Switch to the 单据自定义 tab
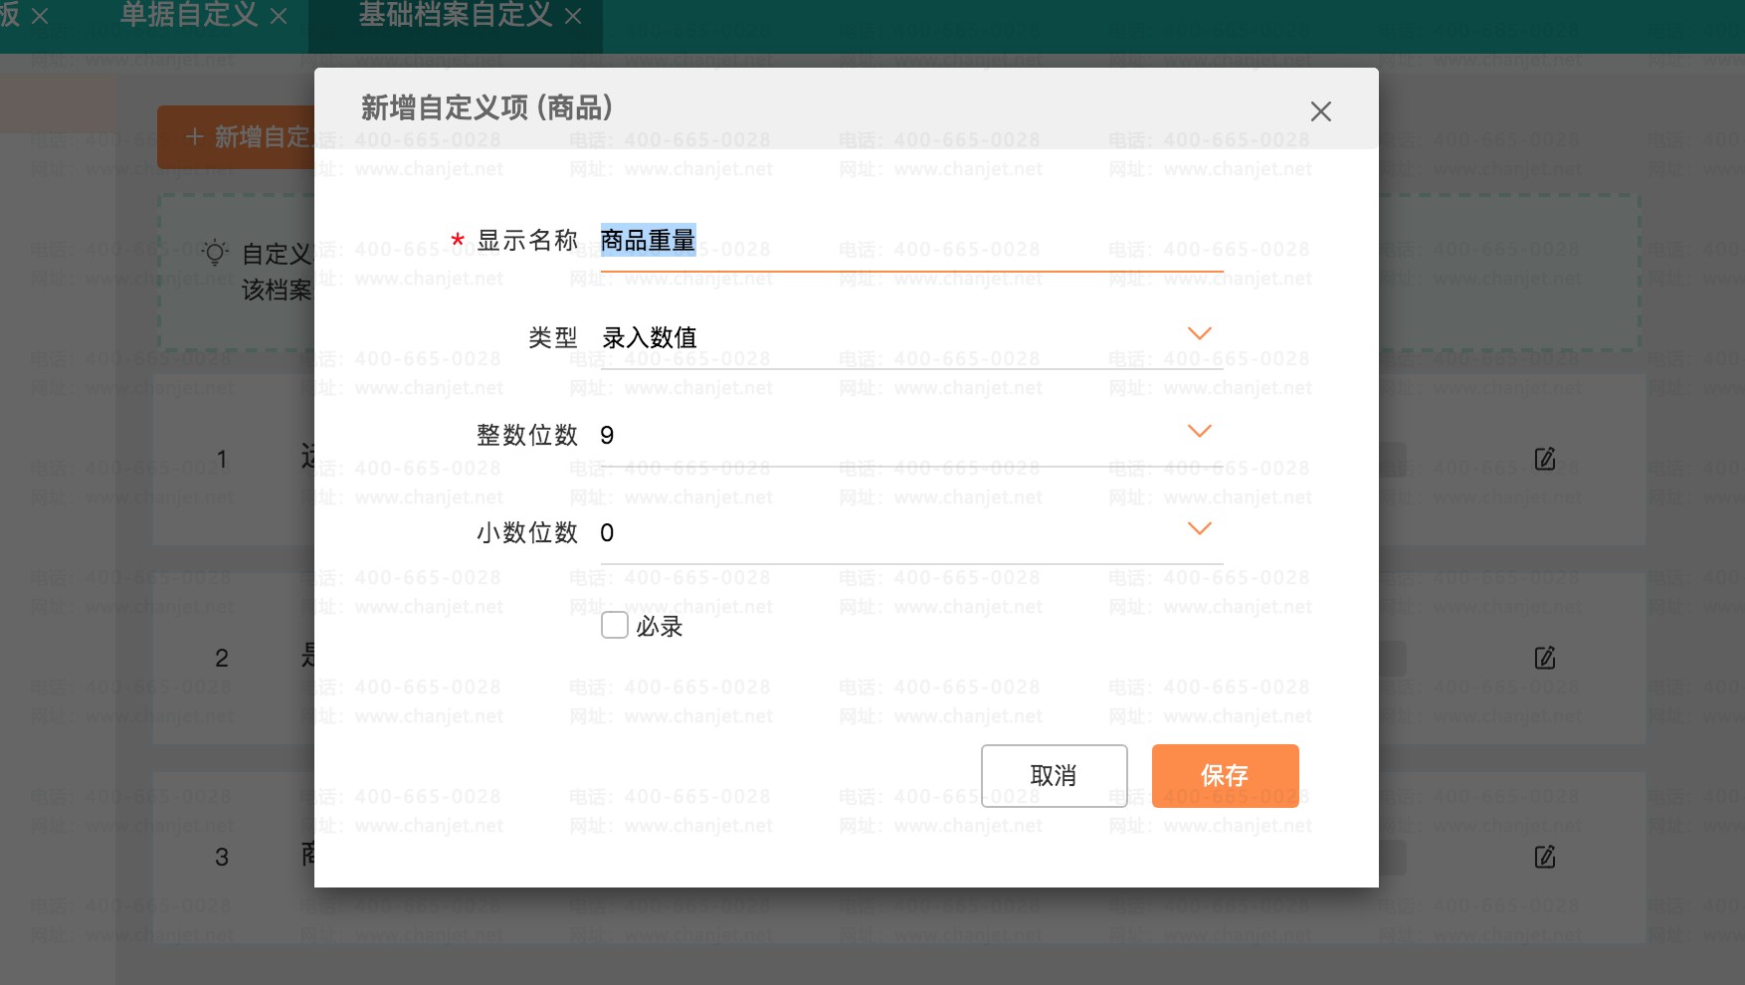 point(189,15)
